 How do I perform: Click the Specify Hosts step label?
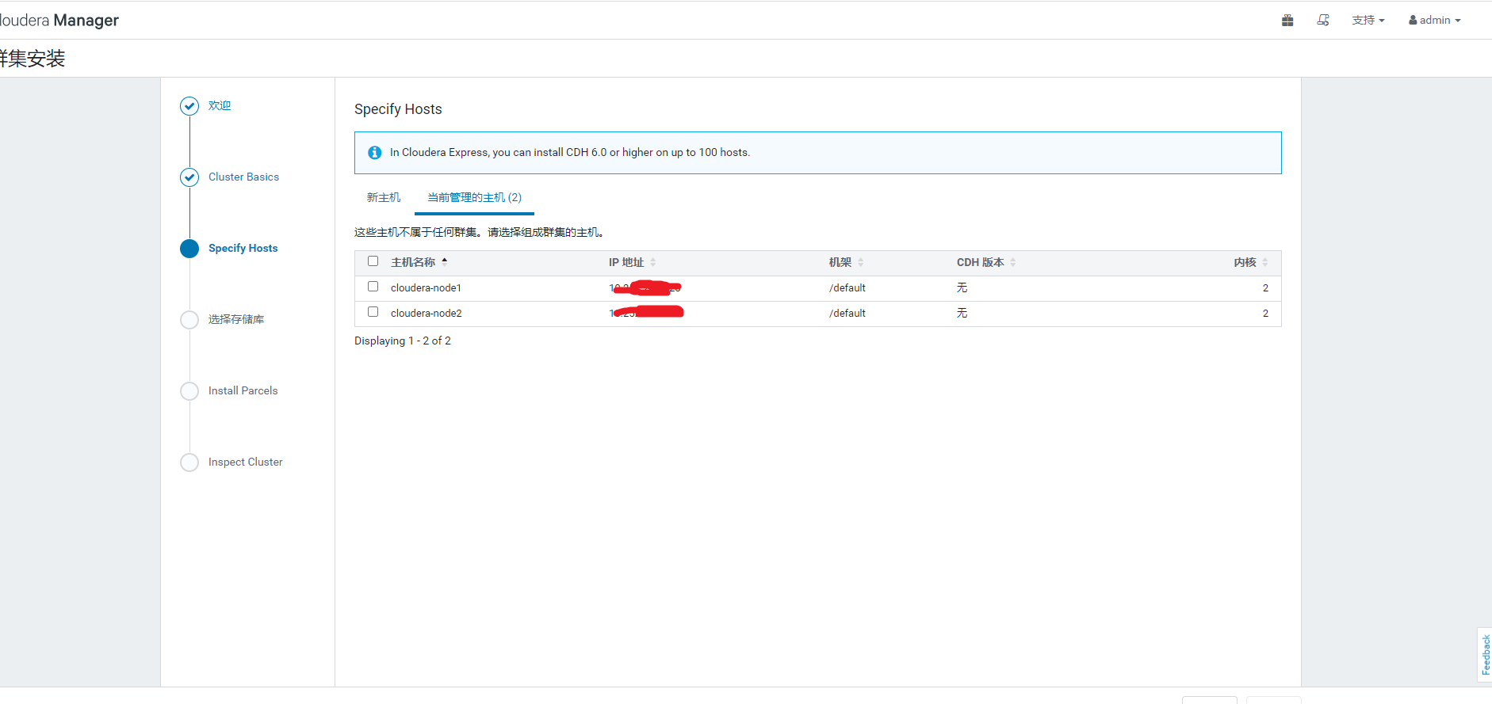coord(243,249)
